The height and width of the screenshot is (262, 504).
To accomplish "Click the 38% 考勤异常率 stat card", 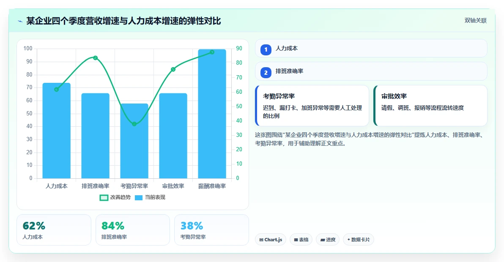I will point(211,230).
